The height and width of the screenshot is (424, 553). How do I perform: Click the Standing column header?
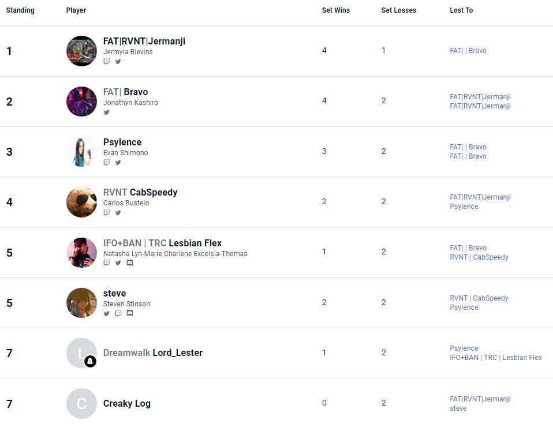click(x=20, y=10)
